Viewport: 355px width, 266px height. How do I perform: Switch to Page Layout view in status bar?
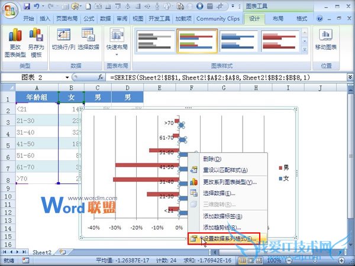tap(251, 261)
